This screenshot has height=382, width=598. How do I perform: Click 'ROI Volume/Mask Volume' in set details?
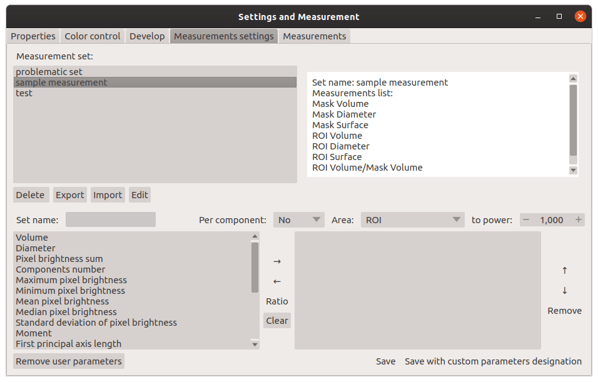[x=367, y=168]
